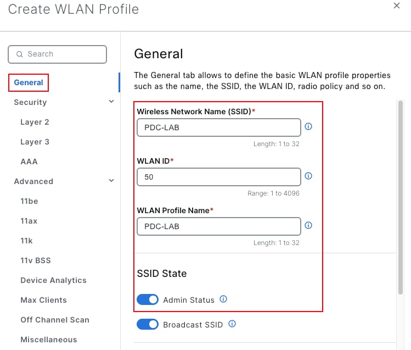
Task: Open the Layer 3 security settings
Action: click(35, 142)
